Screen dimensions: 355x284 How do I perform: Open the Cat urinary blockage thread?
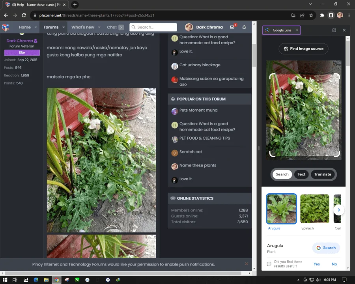coord(200,65)
